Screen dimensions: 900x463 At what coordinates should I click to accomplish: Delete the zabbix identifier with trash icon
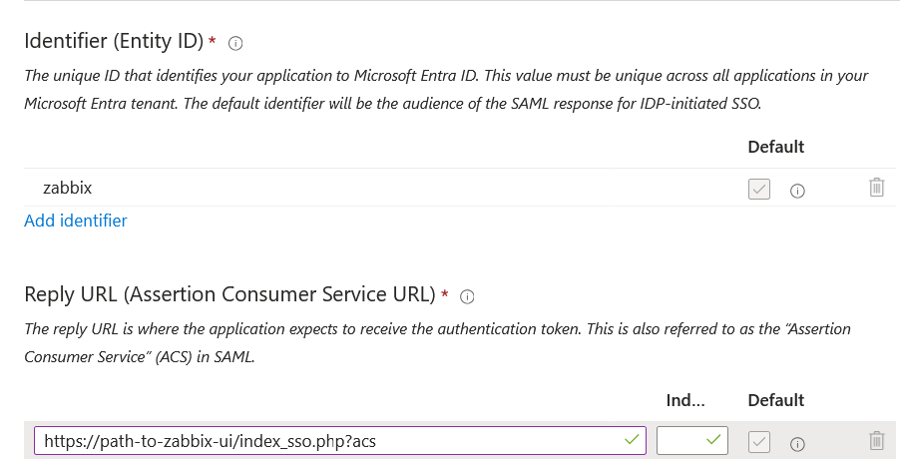876,188
